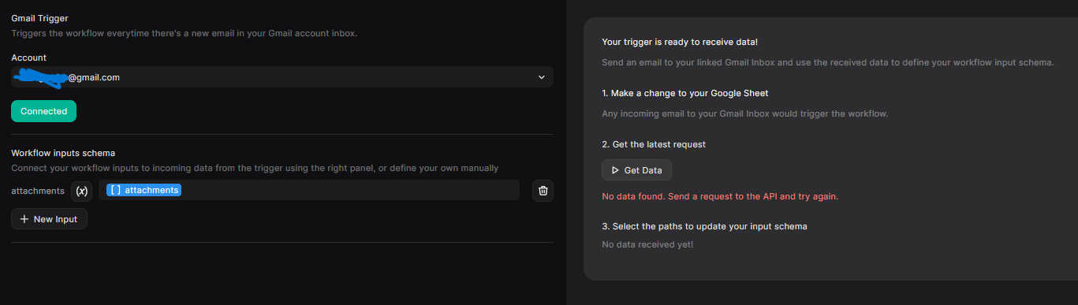The height and width of the screenshot is (305, 1078).
Task: Delete the attachments input with trash icon
Action: (x=543, y=190)
